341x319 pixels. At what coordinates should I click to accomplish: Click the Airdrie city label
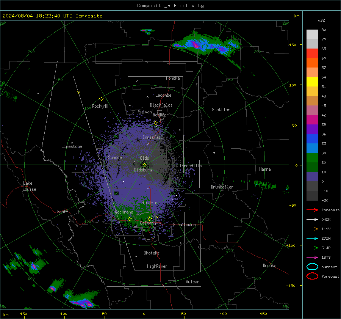click(149, 203)
